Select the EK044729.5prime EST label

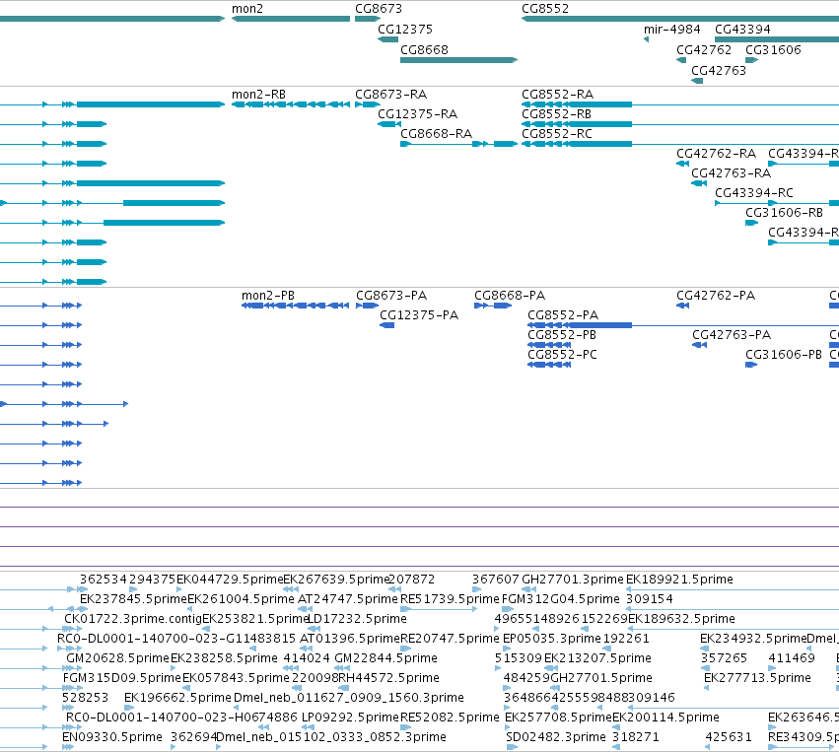click(x=230, y=580)
